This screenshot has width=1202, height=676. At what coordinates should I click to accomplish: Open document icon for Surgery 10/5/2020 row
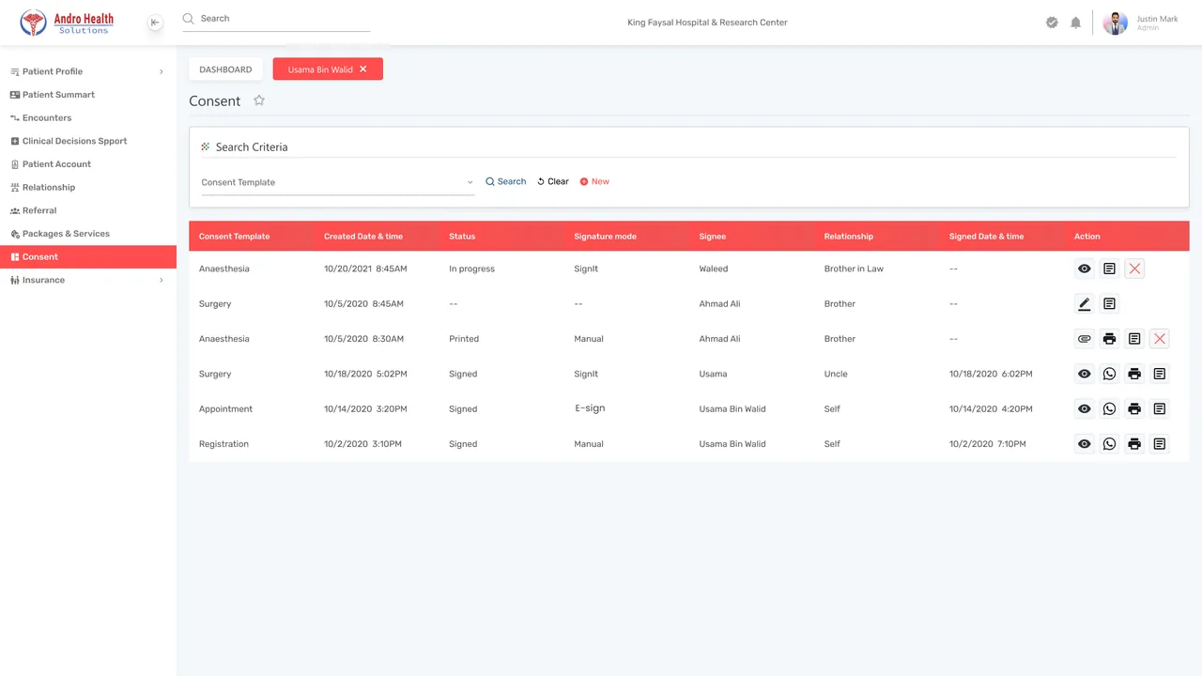click(1109, 304)
